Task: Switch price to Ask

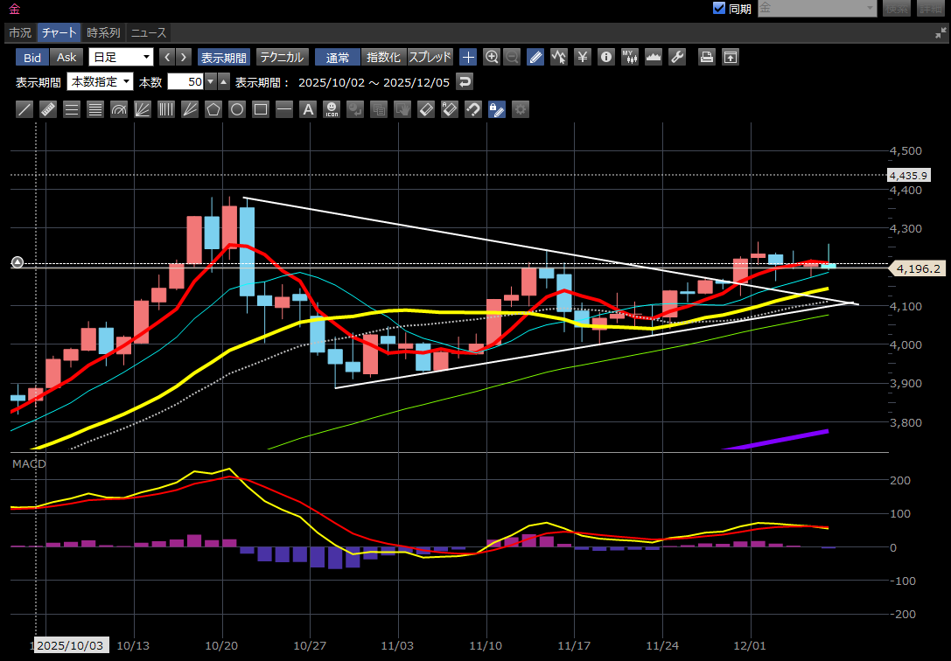Action: (67, 58)
